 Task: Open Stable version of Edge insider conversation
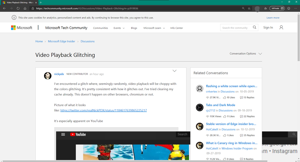[x=231, y=124]
